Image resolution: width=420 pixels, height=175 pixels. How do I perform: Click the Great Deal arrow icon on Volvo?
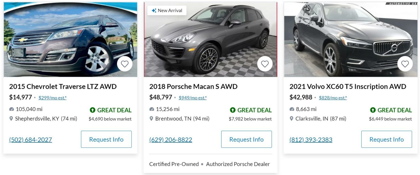pos(373,110)
